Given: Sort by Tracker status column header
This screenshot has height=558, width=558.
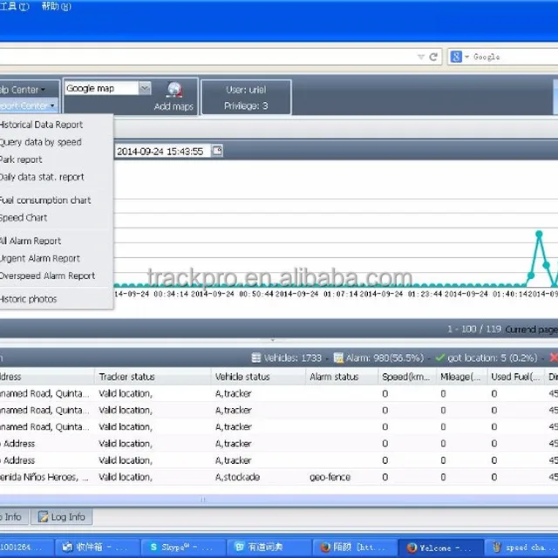Looking at the screenshot, I should (x=126, y=377).
